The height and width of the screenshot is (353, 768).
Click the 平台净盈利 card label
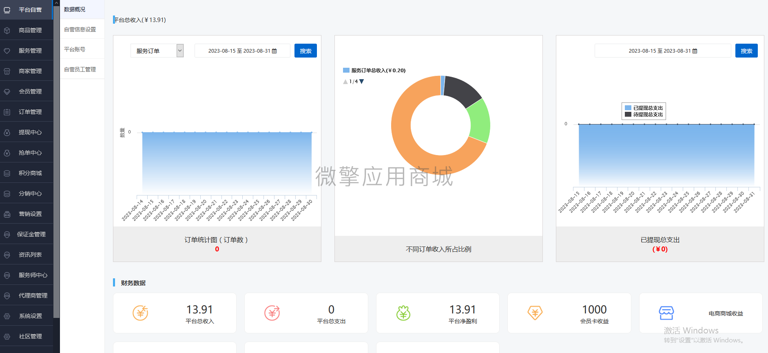(463, 321)
